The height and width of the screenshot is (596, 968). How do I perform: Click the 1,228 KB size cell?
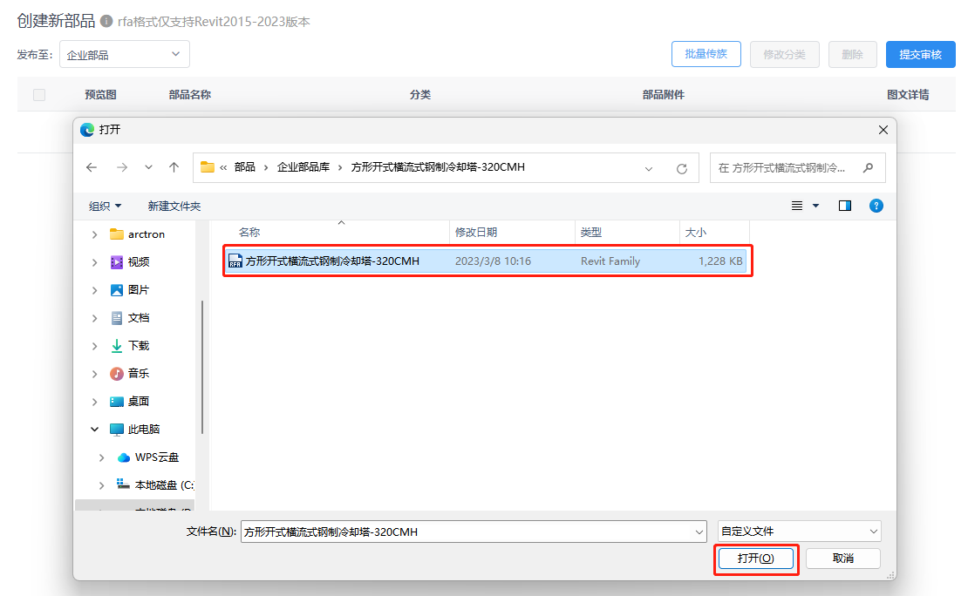(x=719, y=261)
